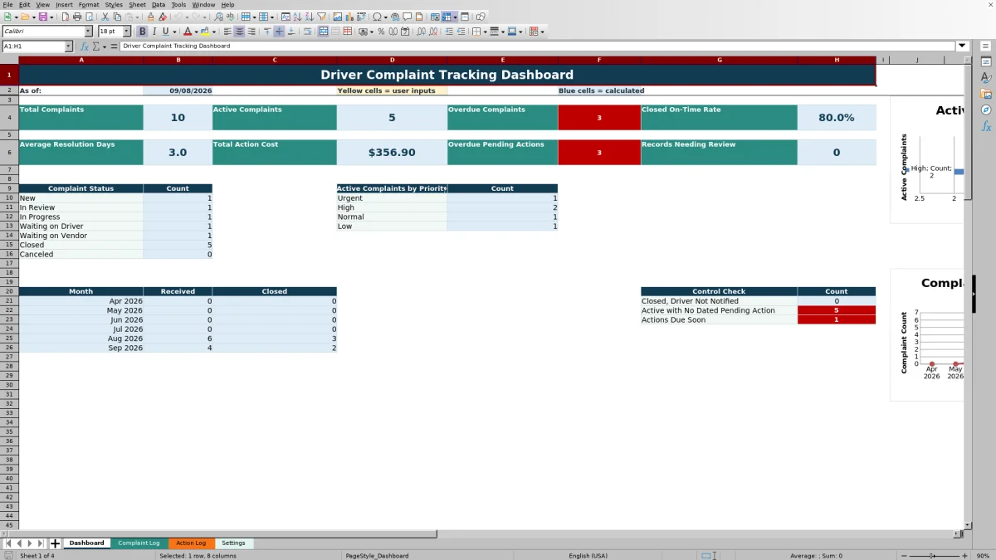Click the 90% zoom level indicator
This screenshot has height=560, width=996.
click(x=983, y=556)
